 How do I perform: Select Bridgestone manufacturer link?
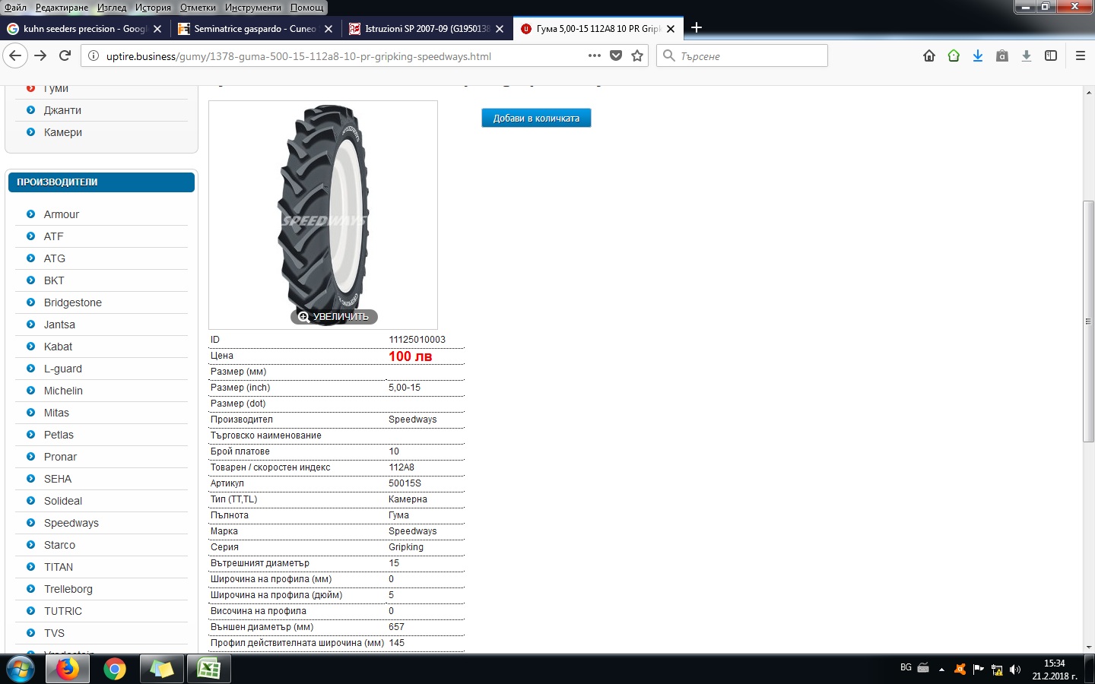point(73,302)
